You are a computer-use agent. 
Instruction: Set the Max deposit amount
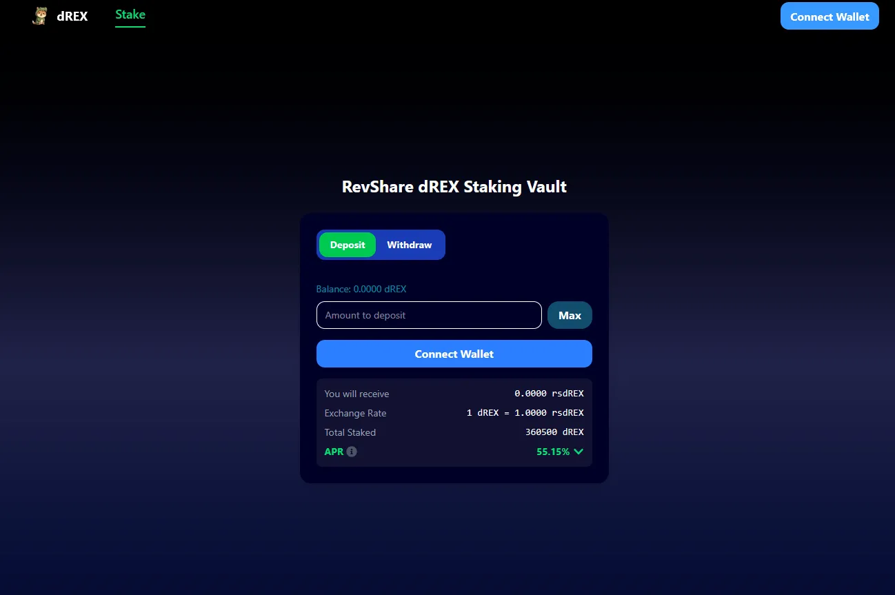tap(570, 315)
